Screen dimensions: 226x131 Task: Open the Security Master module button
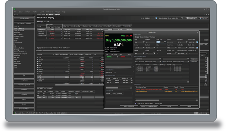pyautogui.click(x=24, y=18)
